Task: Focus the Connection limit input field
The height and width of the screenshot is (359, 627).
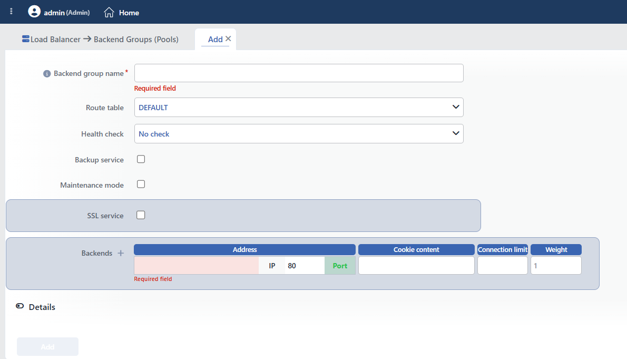Action: [x=503, y=265]
